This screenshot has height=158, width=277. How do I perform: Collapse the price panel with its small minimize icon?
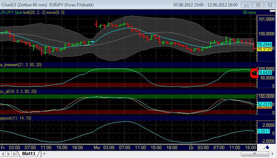(272, 11)
